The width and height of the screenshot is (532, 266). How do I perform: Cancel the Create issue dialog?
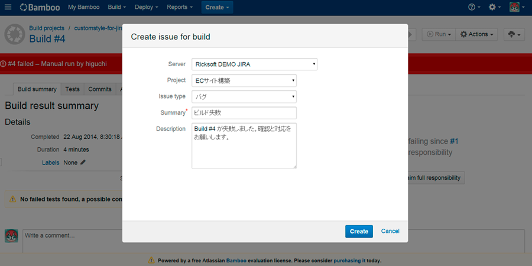tap(390, 231)
